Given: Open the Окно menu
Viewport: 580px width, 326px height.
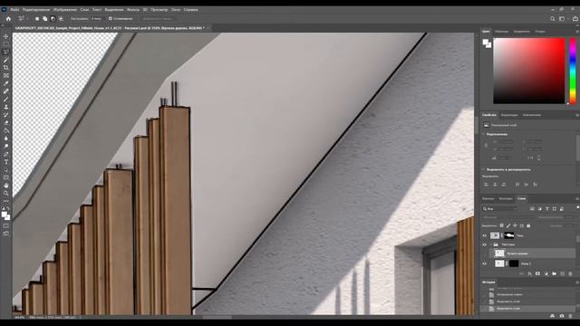Looking at the screenshot, I should tap(176, 10).
